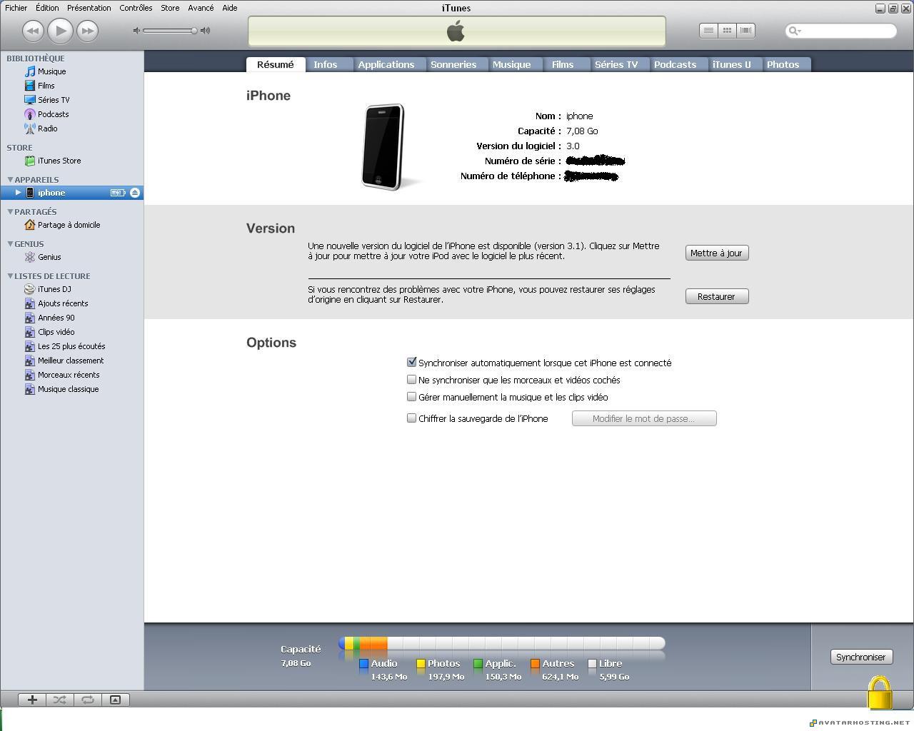Collapse the APPAREILS section
Viewport: 914px width, 731px height.
11,179
